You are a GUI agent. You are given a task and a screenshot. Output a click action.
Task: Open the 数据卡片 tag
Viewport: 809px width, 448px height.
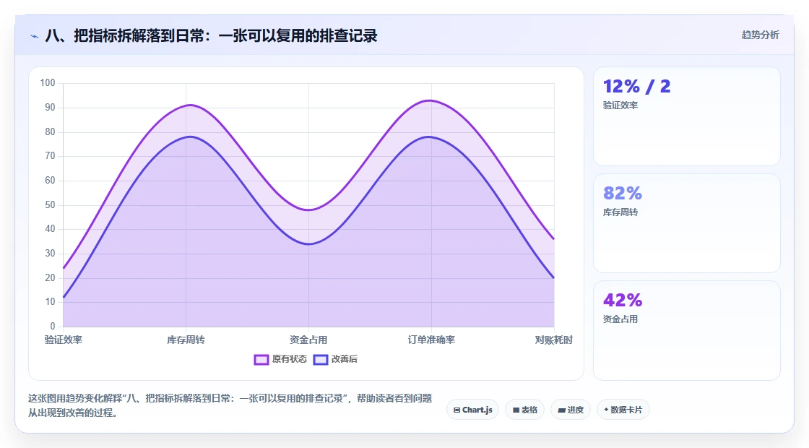[623, 410]
